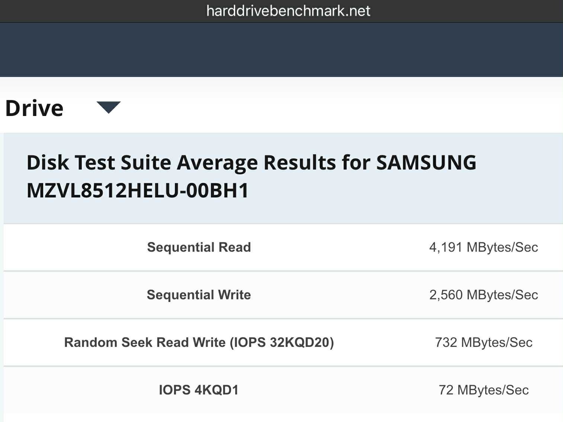Screen dimensions: 563x422
Task: Click the dark navy site header banner
Action: (281, 50)
